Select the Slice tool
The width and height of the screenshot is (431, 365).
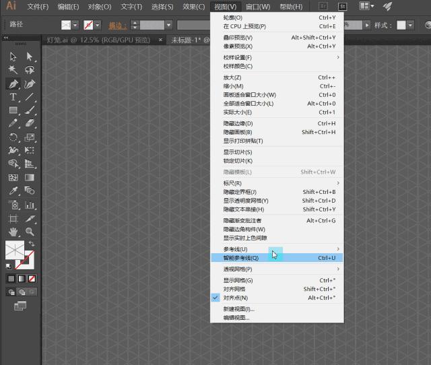pyautogui.click(x=30, y=219)
